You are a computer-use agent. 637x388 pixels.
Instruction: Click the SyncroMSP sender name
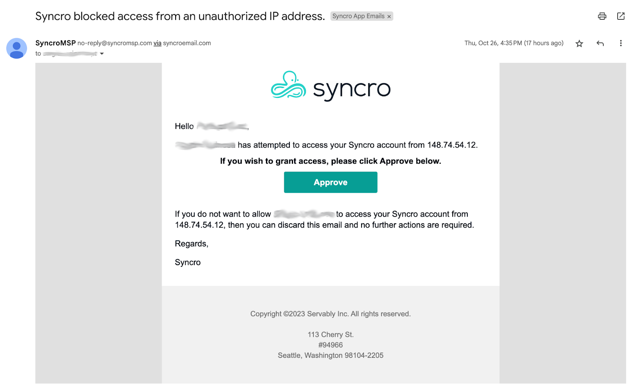click(x=55, y=43)
